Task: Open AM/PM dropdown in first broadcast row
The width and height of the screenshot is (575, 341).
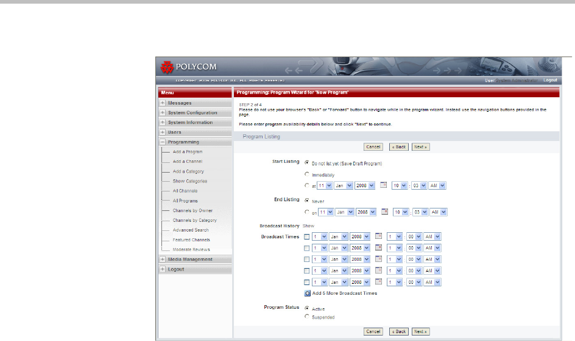Action: click(432, 236)
